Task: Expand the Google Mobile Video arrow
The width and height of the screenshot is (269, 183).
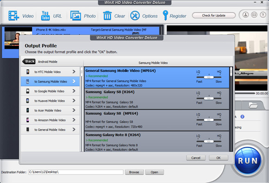Action: [74, 91]
